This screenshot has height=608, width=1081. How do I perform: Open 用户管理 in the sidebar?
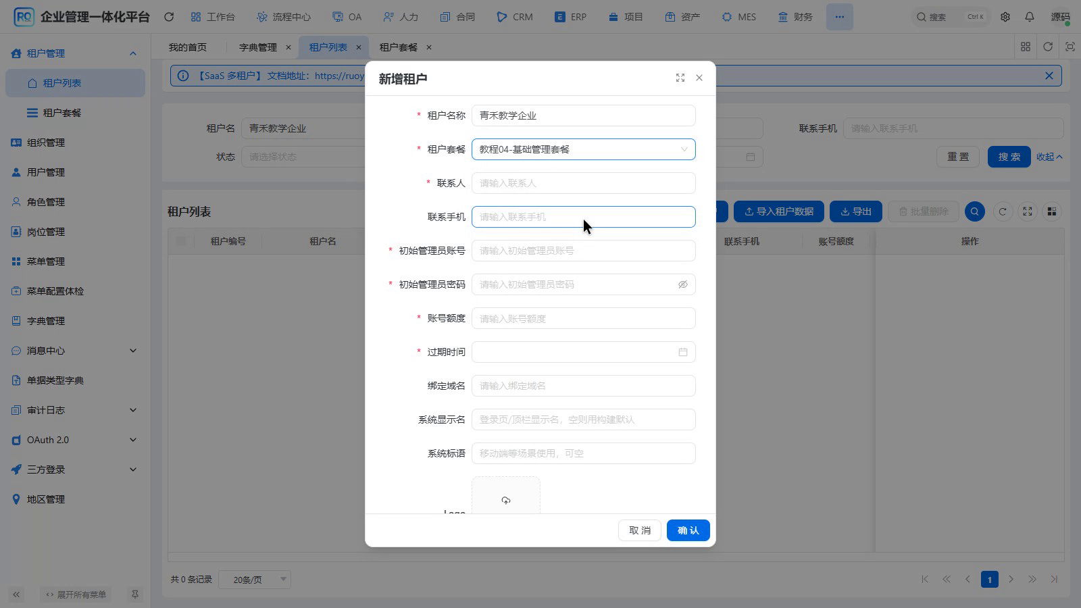[x=76, y=172]
